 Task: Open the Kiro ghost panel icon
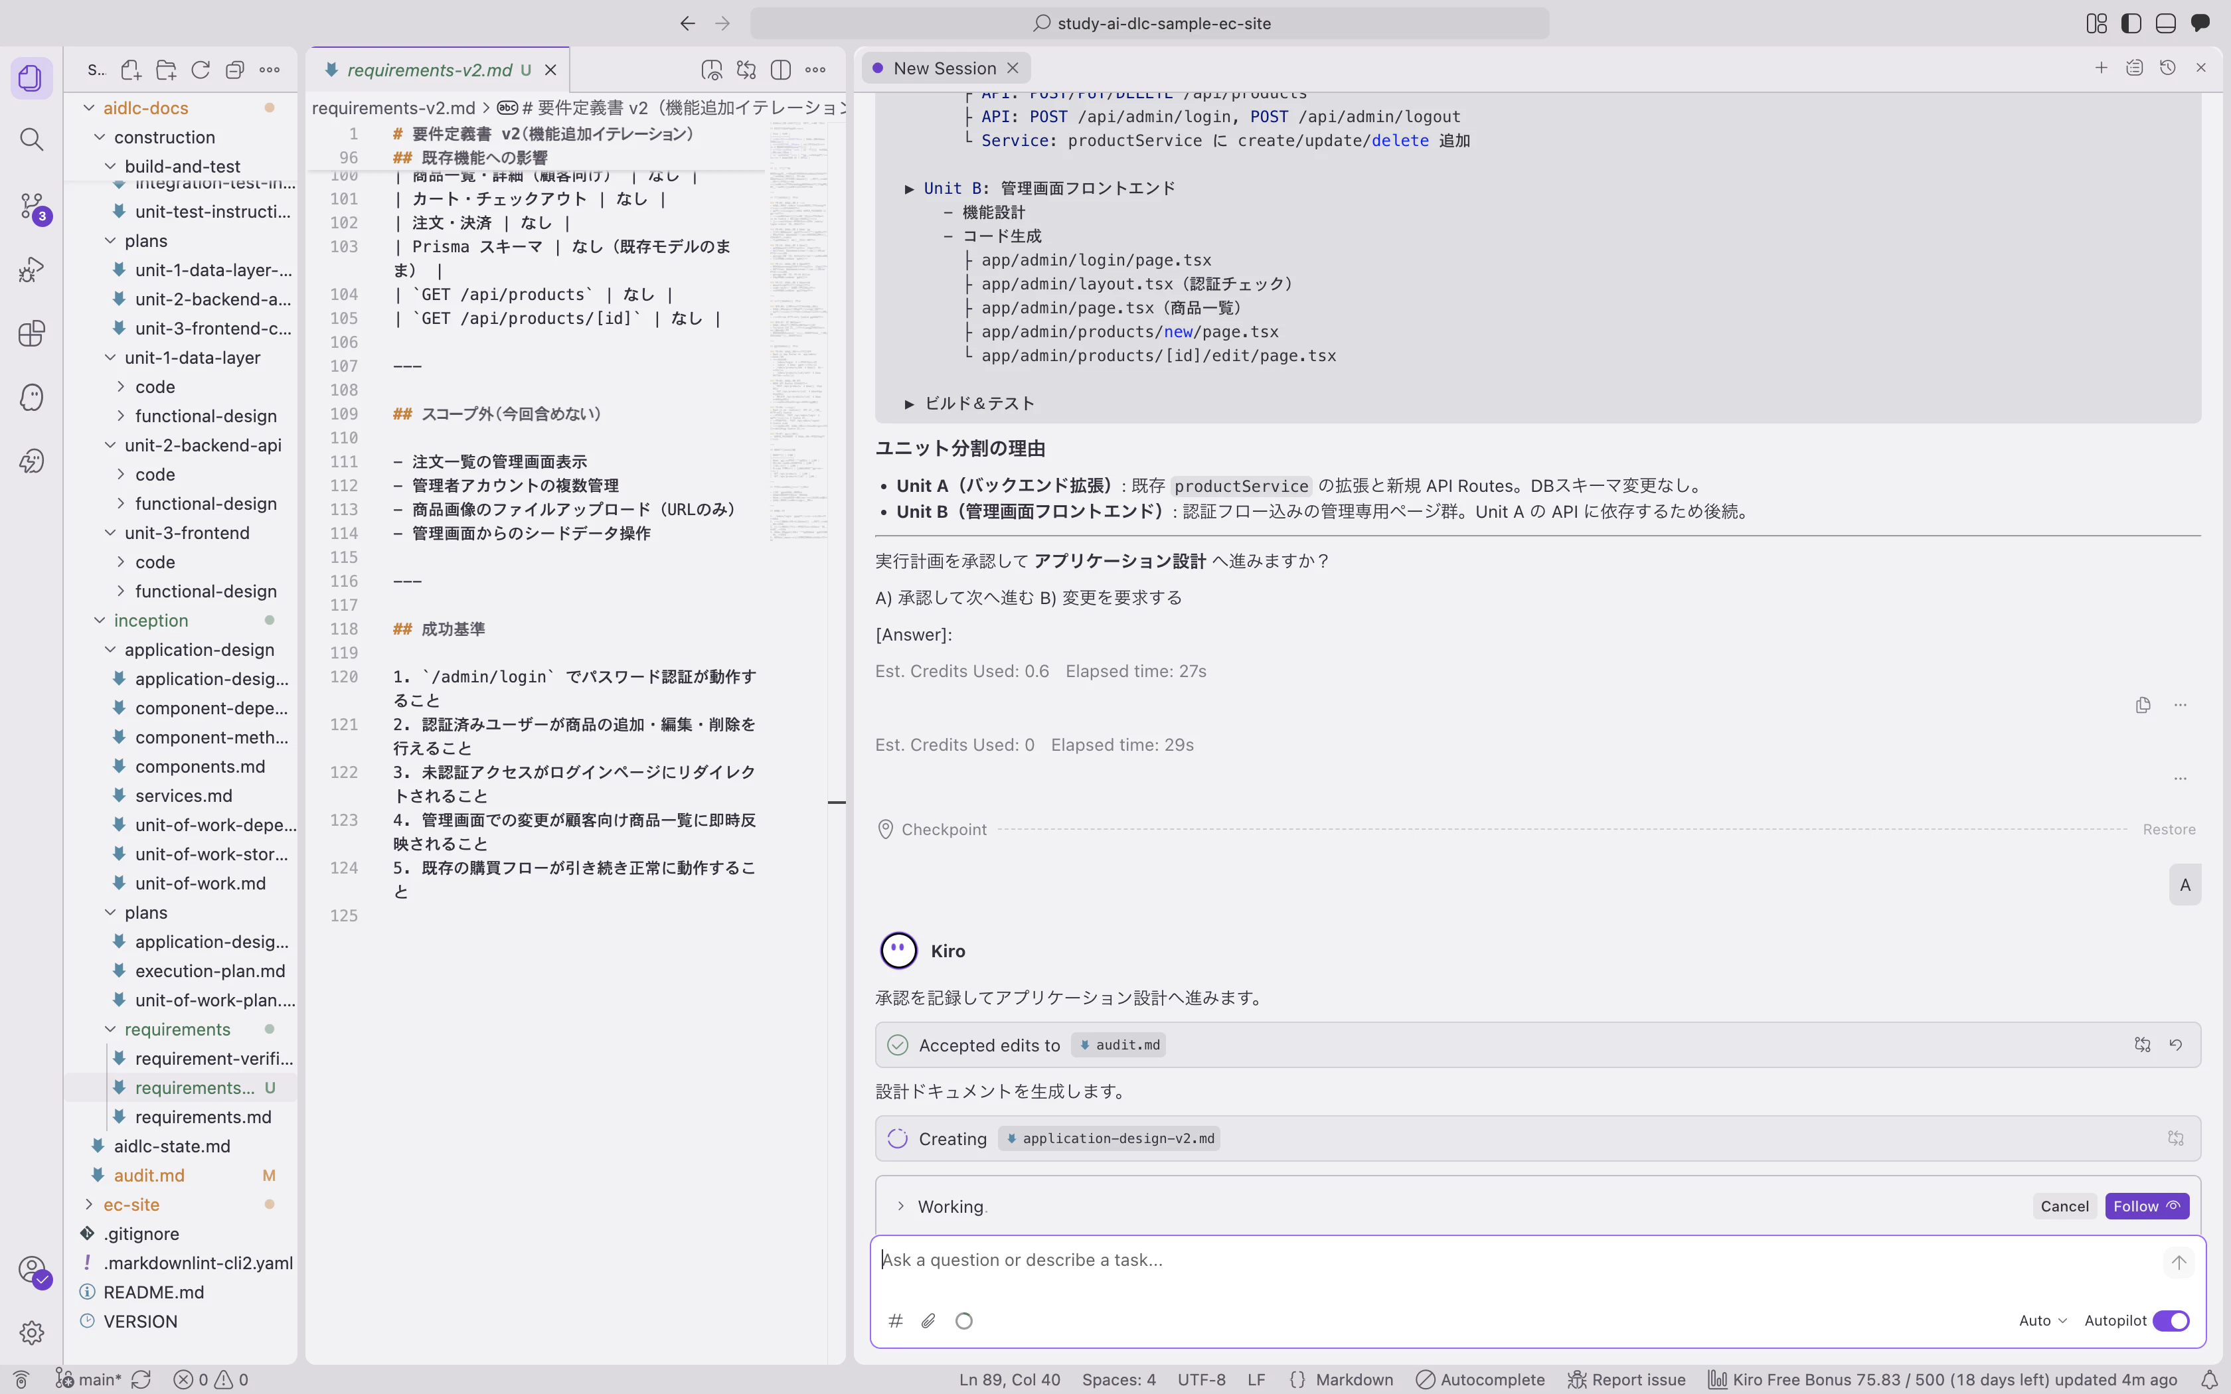31,398
